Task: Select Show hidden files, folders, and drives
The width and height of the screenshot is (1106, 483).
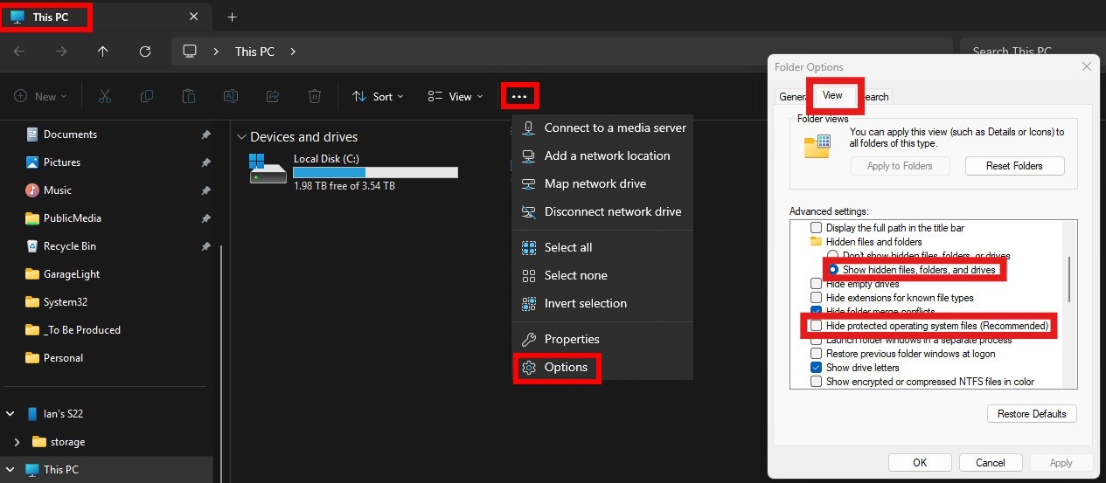Action: click(834, 270)
